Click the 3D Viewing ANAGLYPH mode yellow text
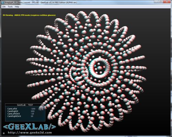This screenshot has height=137, width=172. pyautogui.click(x=29, y=15)
